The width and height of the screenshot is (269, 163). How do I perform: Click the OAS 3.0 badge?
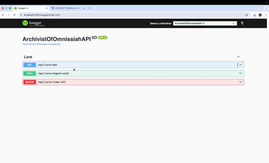[103, 38]
